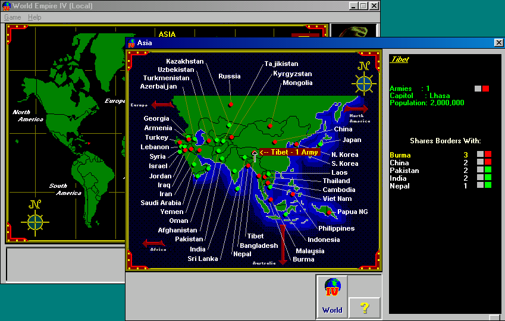Select the Yemen country label

pyautogui.click(x=172, y=212)
